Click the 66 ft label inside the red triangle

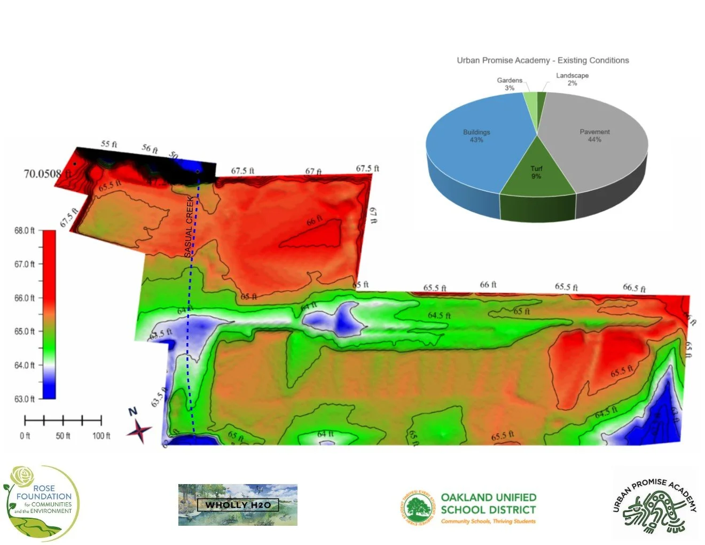(x=315, y=220)
